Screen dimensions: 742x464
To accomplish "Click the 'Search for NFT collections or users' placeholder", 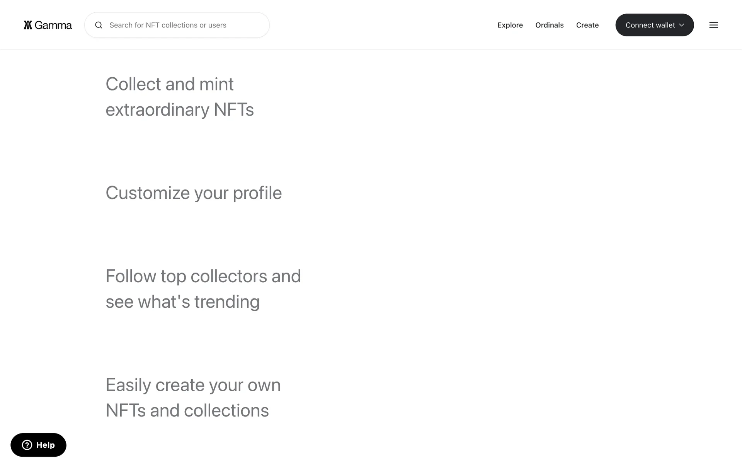I will coord(168,25).
